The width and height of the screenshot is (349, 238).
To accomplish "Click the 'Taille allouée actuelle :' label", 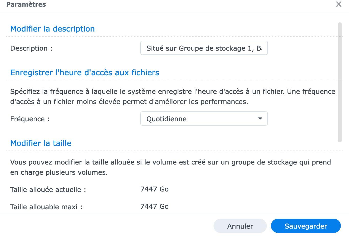I will tap(48, 190).
